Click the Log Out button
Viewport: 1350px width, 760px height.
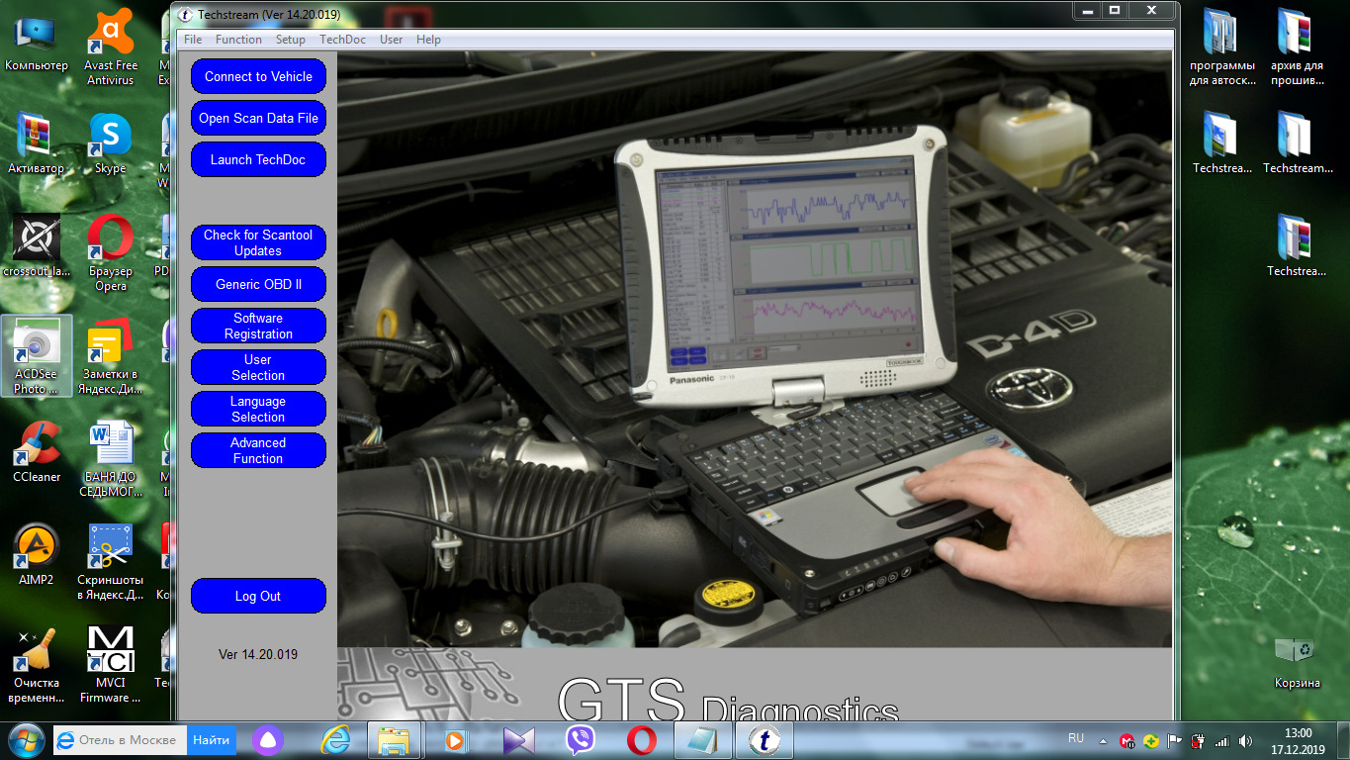(258, 596)
